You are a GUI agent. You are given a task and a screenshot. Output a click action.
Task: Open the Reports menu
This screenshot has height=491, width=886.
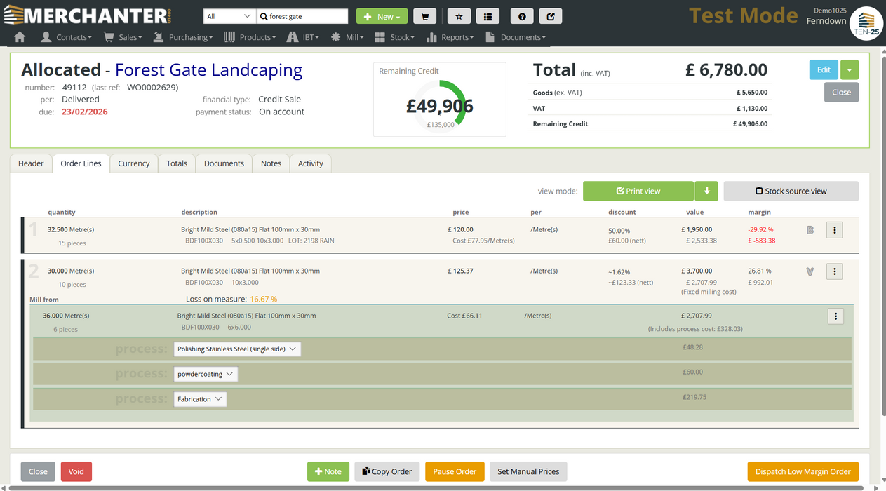coord(450,37)
